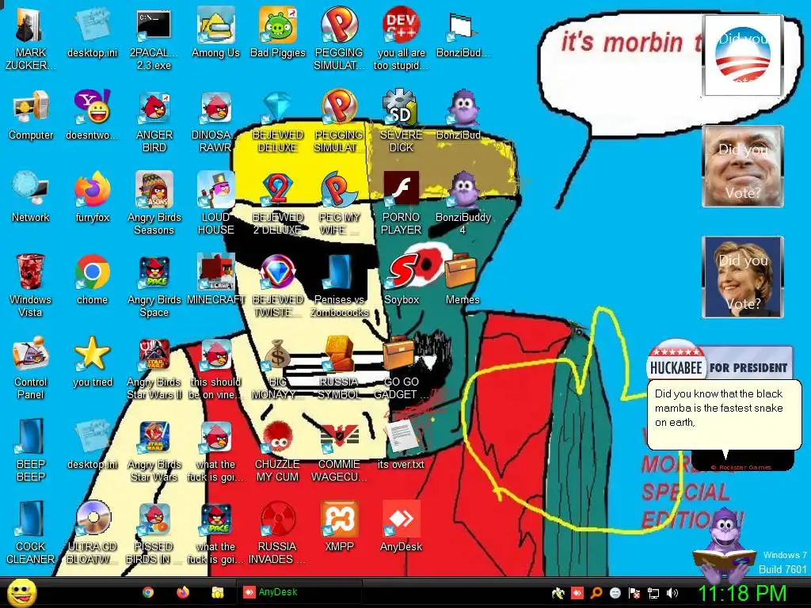Open the MARK ZUCKER... desktop icon
Image resolution: width=811 pixels, height=608 pixels.
tap(30, 26)
